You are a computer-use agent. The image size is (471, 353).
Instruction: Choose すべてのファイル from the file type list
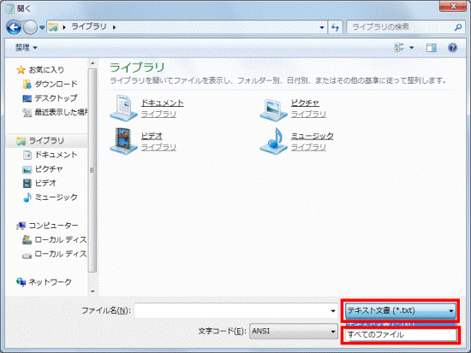(401, 335)
